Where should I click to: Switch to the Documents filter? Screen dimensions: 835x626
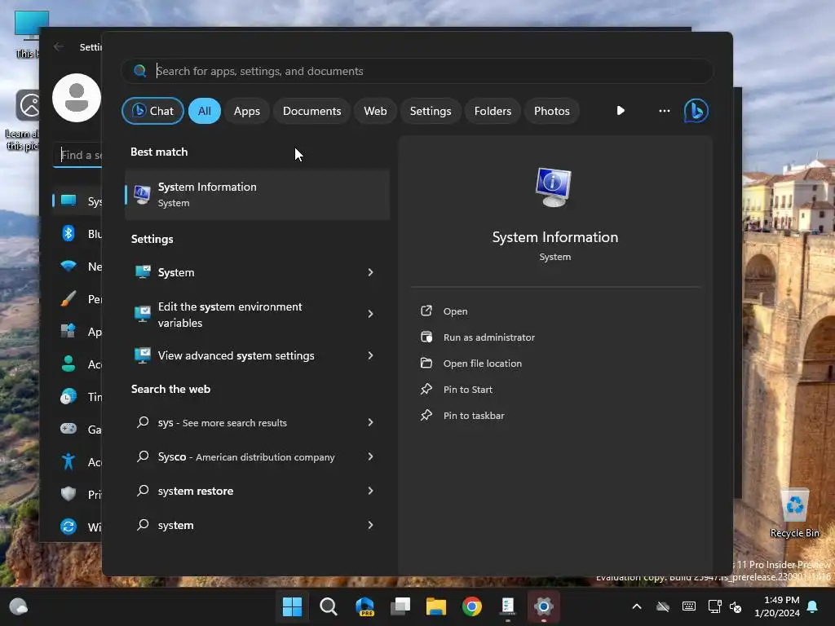pyautogui.click(x=311, y=111)
